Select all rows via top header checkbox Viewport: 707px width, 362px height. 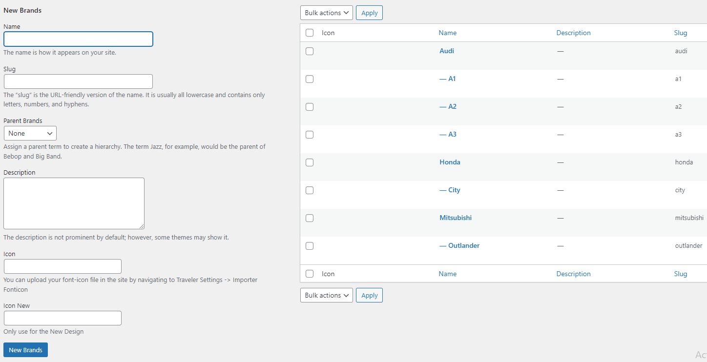(x=310, y=33)
